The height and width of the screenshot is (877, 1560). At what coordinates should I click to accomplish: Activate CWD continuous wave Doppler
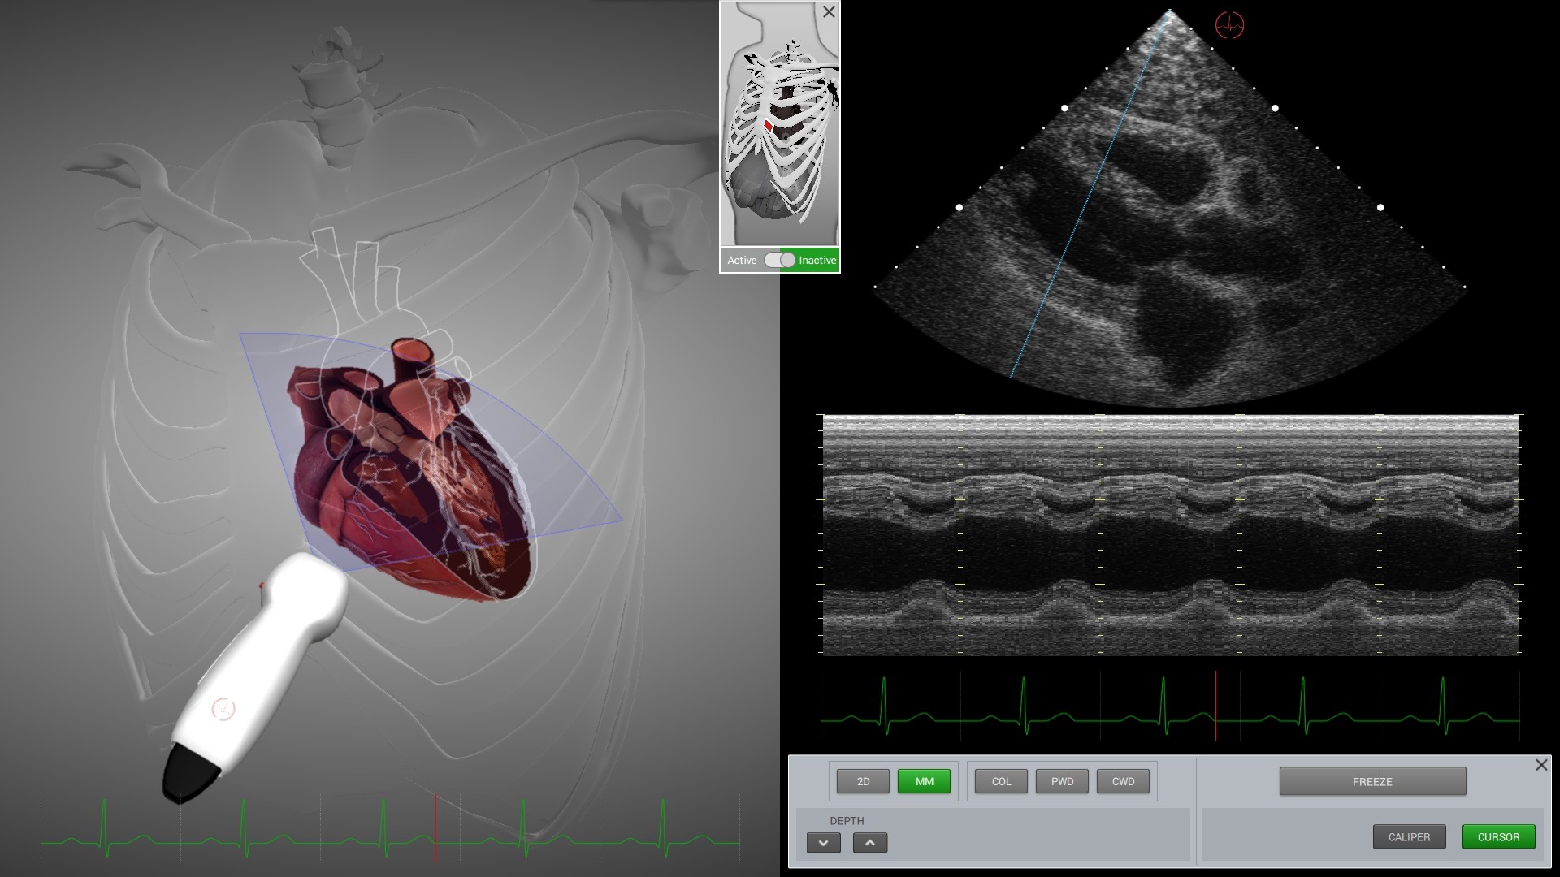pos(1123,781)
